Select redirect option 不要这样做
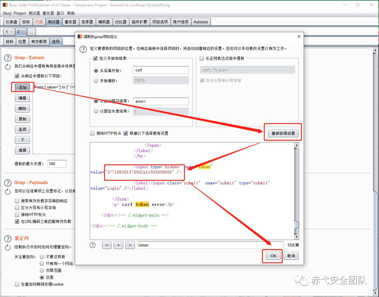This screenshot has height=297, width=379. pos(42,257)
